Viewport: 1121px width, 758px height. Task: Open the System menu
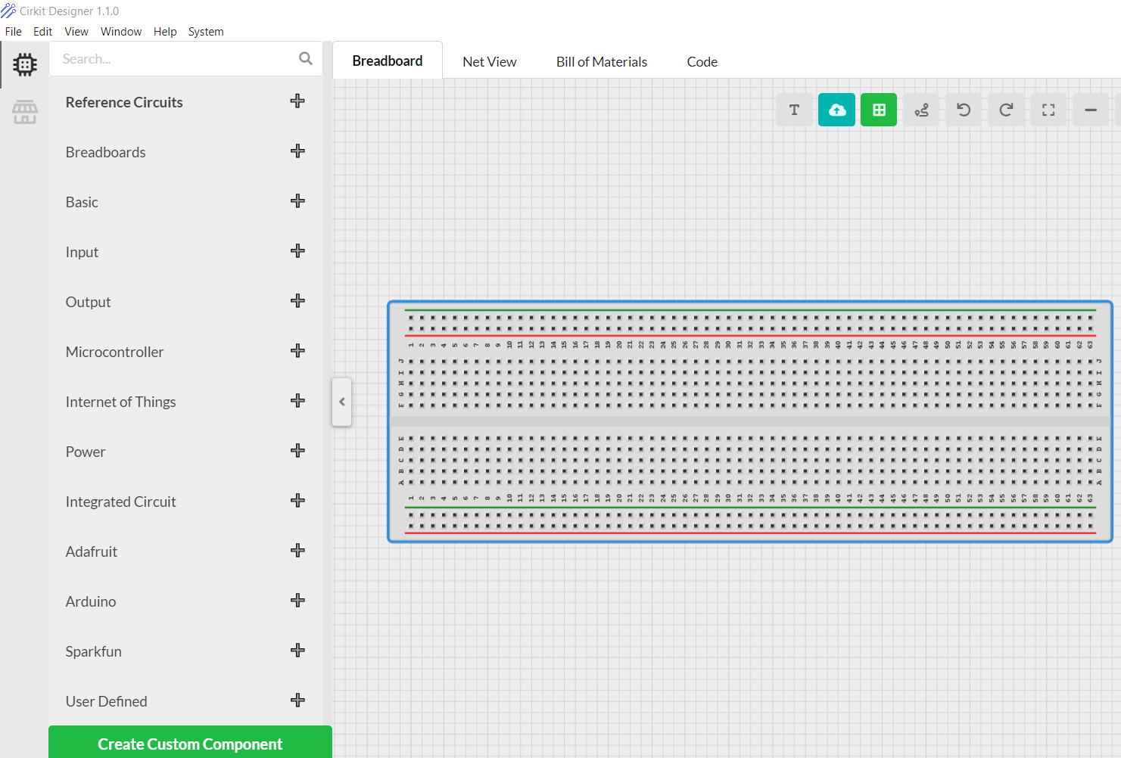(x=206, y=32)
